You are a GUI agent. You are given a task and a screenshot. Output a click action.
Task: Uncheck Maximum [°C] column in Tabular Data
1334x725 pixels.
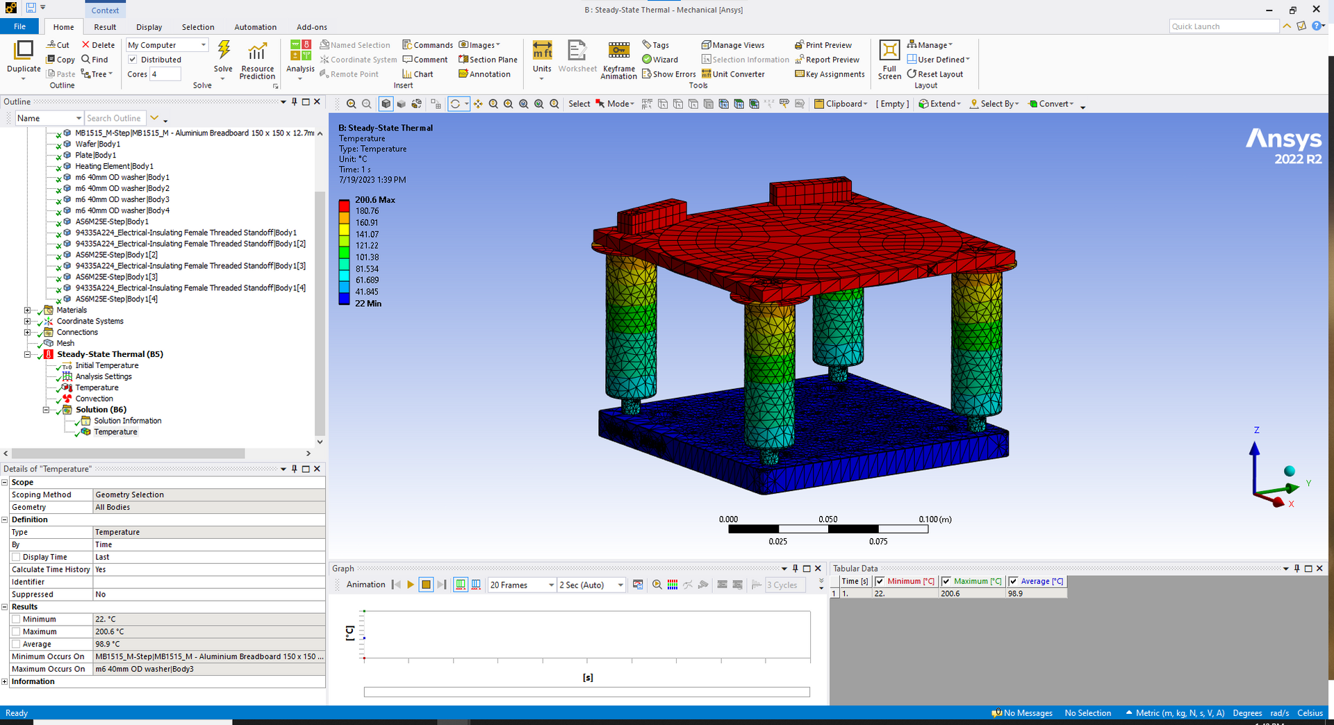tap(946, 581)
